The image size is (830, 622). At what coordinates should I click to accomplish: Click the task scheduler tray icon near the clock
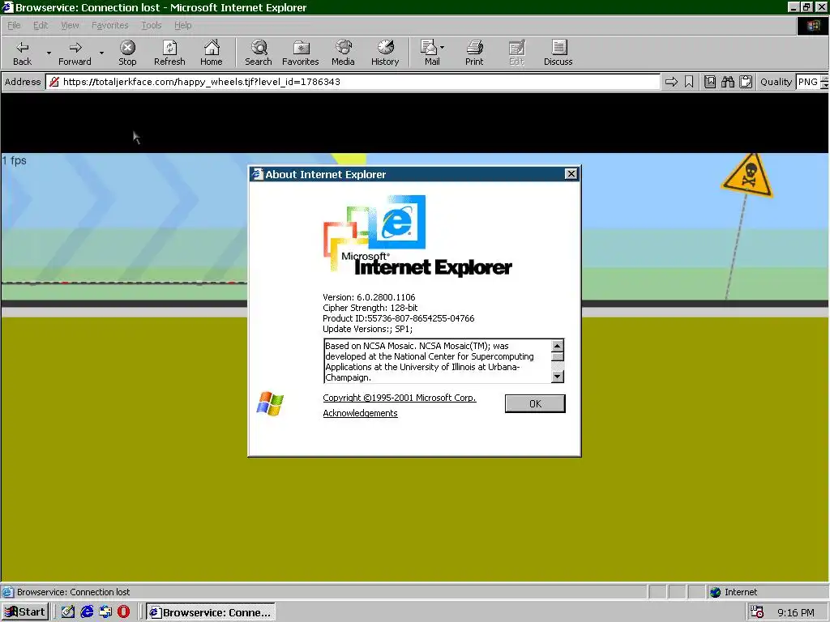(x=757, y=612)
